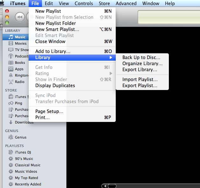Expand the Rating submenu arrow
This screenshot has height=188, width=200.
[x=111, y=73]
